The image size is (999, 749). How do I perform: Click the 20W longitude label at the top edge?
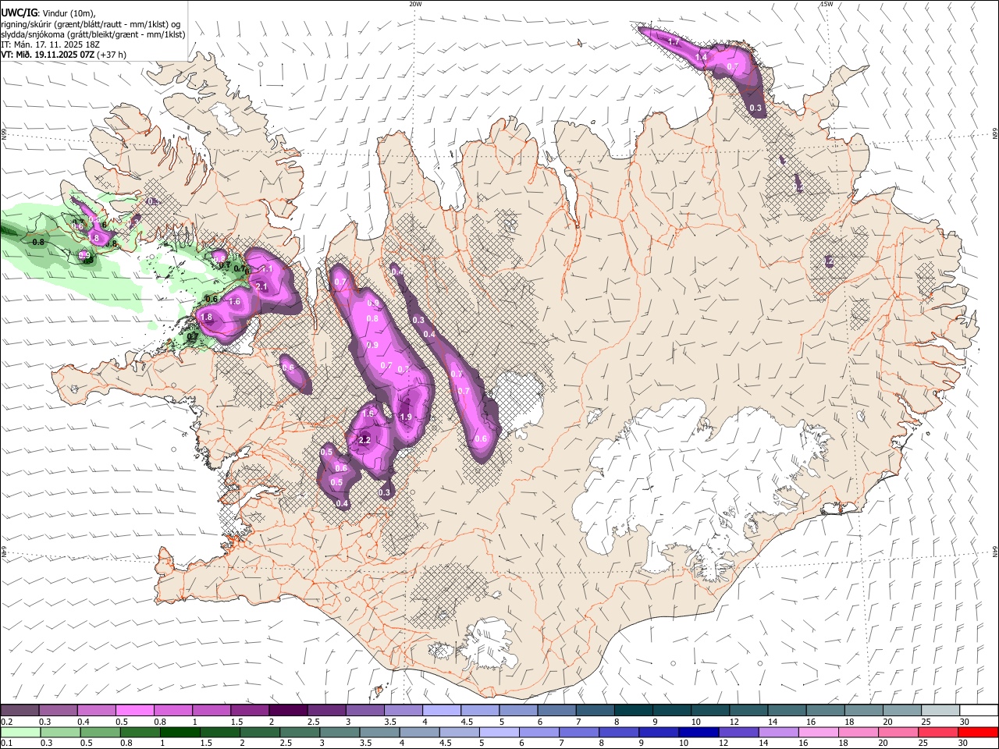[415, 4]
